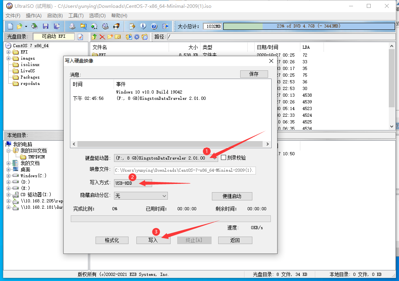Click the message list horizontal scrollbar track
This screenshot has width=399, height=281.
170,144
